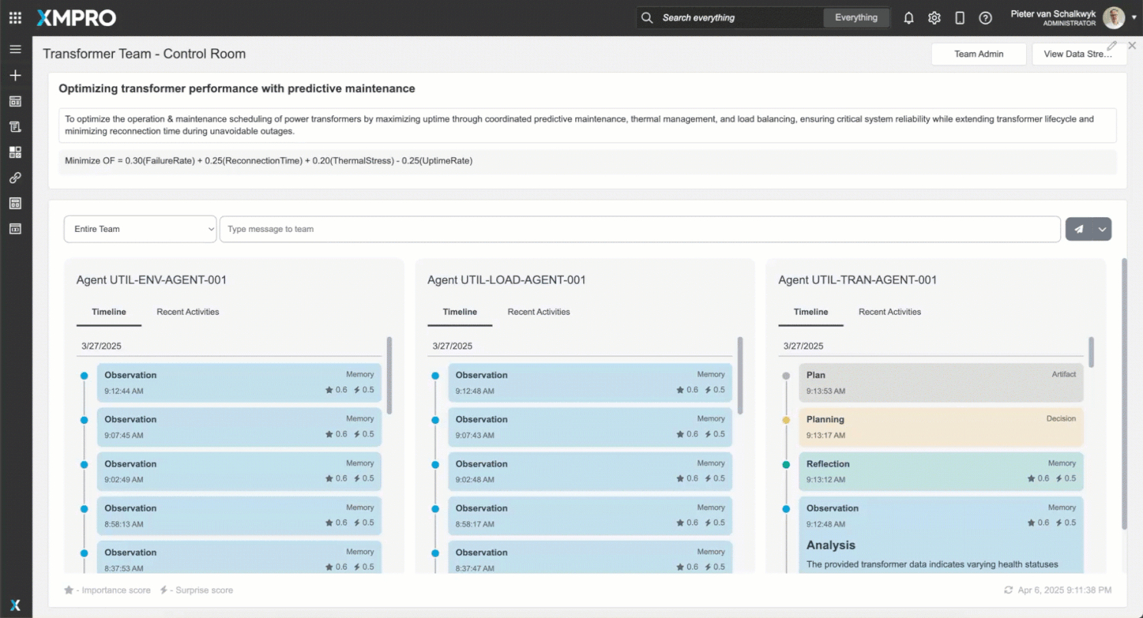Select Timeline tab for UTIL-TRAN-AGENT-001
Screen dimensions: 1143x618
pyautogui.click(x=810, y=312)
